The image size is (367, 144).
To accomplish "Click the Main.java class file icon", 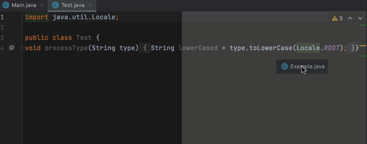I will (x=5, y=5).
